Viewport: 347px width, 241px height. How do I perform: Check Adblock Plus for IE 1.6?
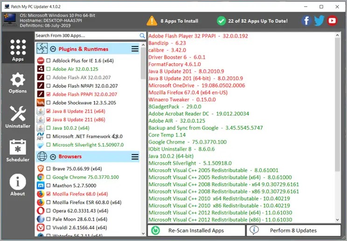49,60
